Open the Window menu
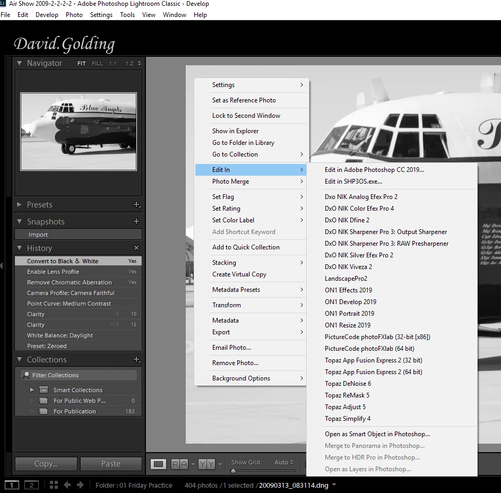501x493 pixels. [175, 15]
